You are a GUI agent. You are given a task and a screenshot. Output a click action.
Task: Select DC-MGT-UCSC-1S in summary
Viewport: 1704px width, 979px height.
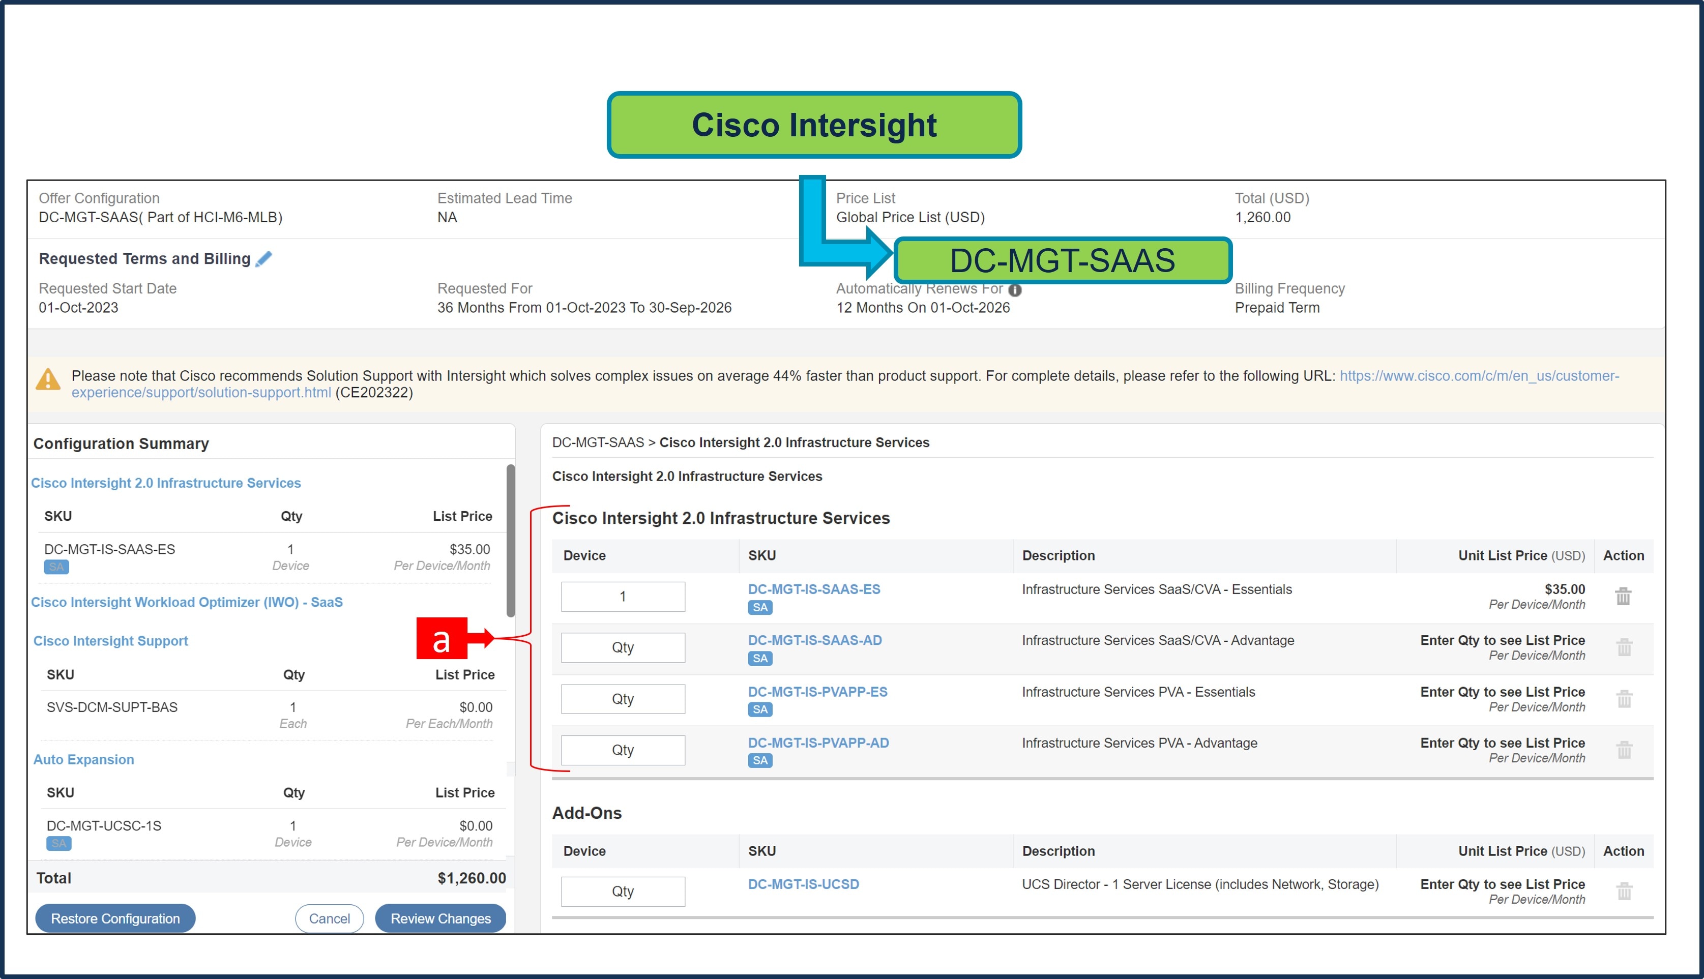click(104, 826)
